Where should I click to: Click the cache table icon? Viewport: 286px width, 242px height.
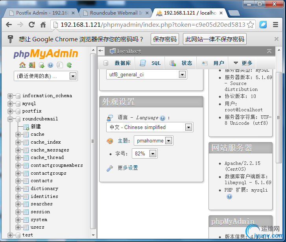click(26, 135)
